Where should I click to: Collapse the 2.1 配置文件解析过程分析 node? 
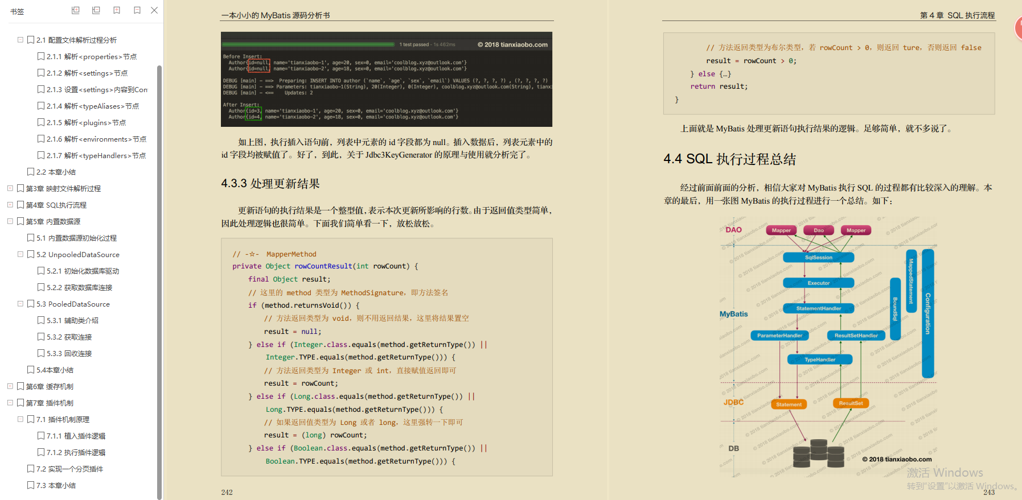point(20,40)
